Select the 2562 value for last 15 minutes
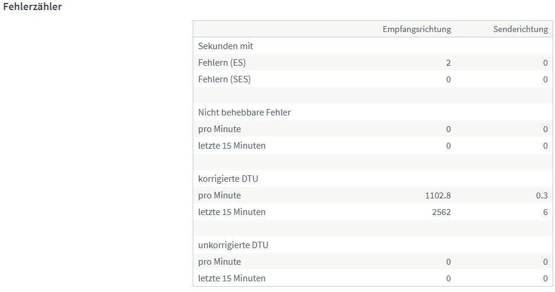 click(441, 212)
